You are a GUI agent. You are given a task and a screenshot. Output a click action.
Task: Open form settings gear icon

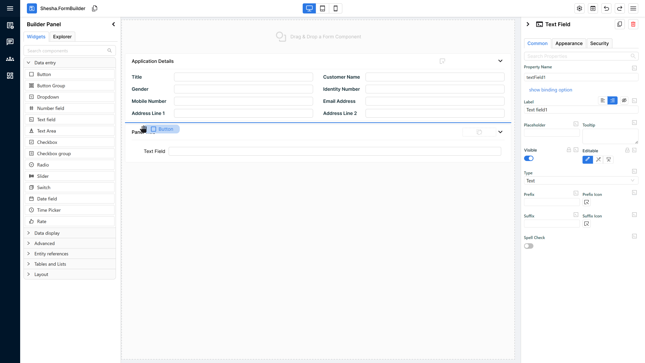[579, 8]
